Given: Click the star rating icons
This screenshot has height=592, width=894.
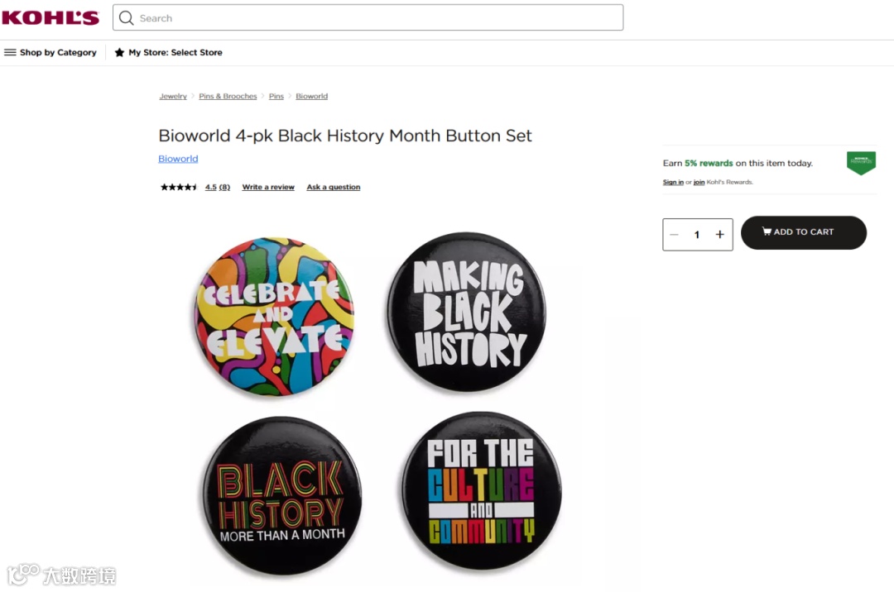Looking at the screenshot, I should tap(179, 188).
